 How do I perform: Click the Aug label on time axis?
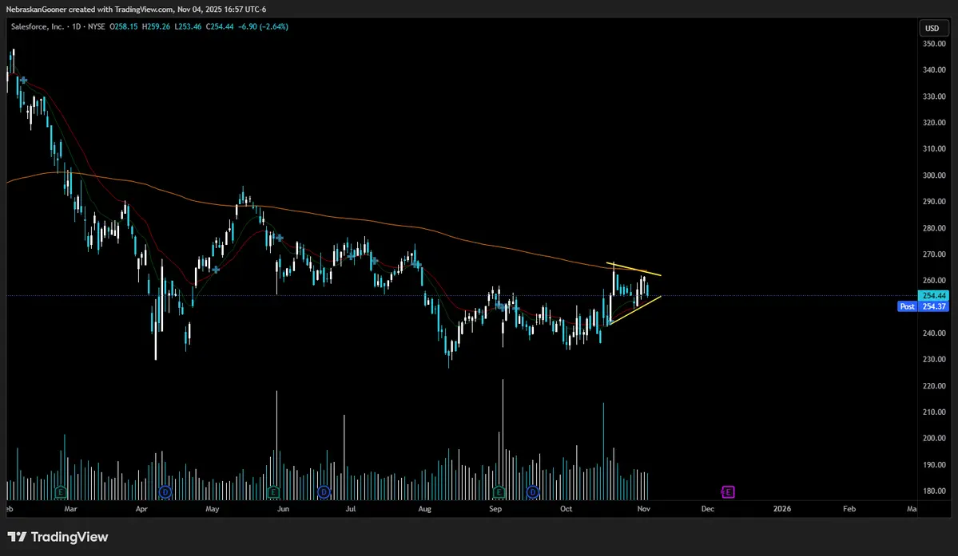click(424, 509)
